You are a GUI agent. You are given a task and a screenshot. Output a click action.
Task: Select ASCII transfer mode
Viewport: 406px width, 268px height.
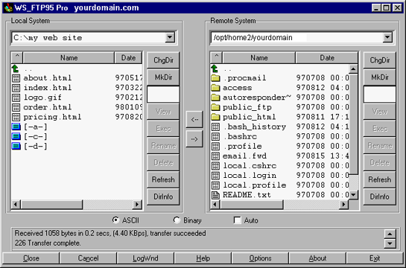(x=115, y=220)
